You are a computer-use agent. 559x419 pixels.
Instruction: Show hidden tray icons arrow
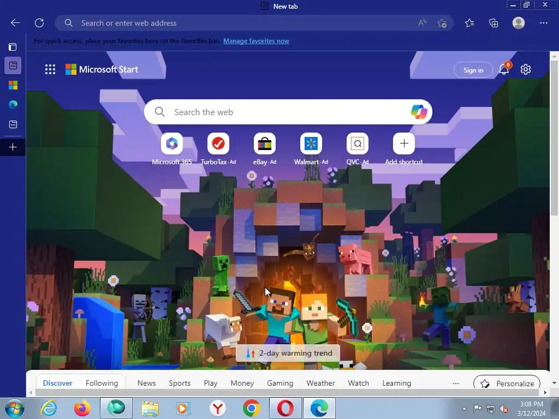click(464, 409)
